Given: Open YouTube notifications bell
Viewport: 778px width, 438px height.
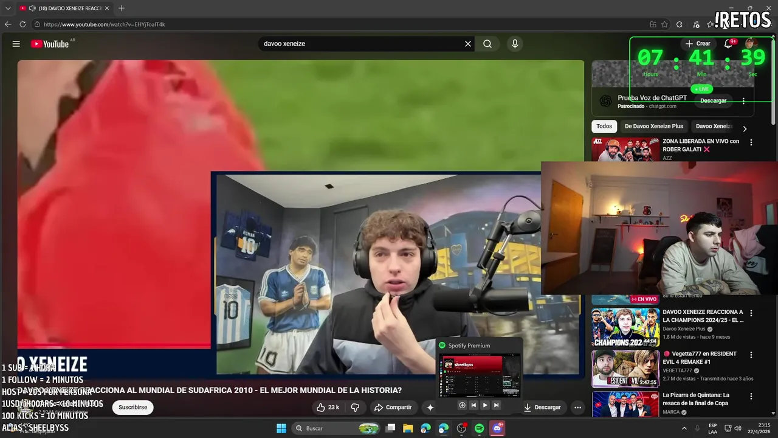Looking at the screenshot, I should [728, 44].
